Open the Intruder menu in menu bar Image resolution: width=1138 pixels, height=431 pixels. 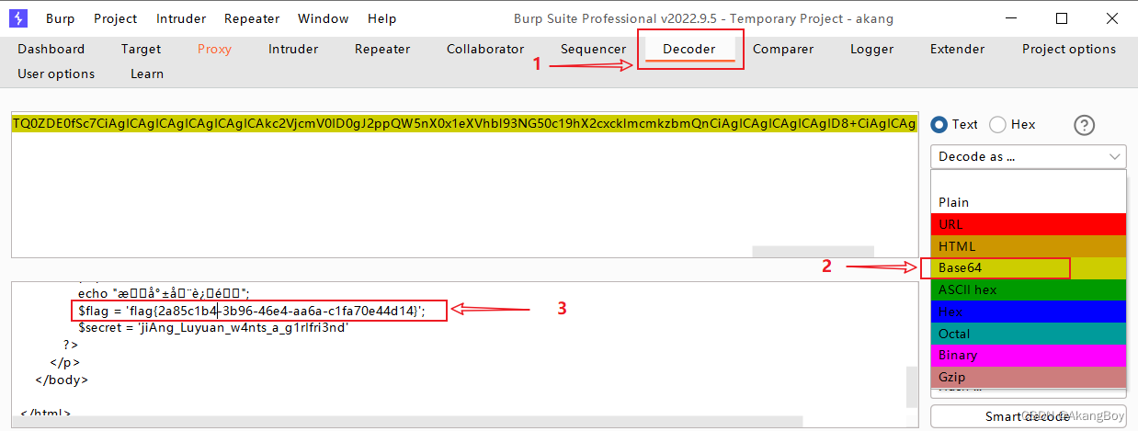(x=181, y=18)
